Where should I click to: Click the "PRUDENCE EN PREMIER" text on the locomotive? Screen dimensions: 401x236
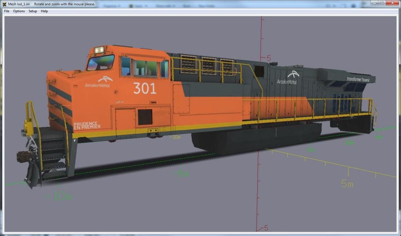click(x=87, y=125)
